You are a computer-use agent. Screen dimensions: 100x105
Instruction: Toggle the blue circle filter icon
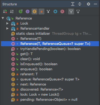click(55, 11)
